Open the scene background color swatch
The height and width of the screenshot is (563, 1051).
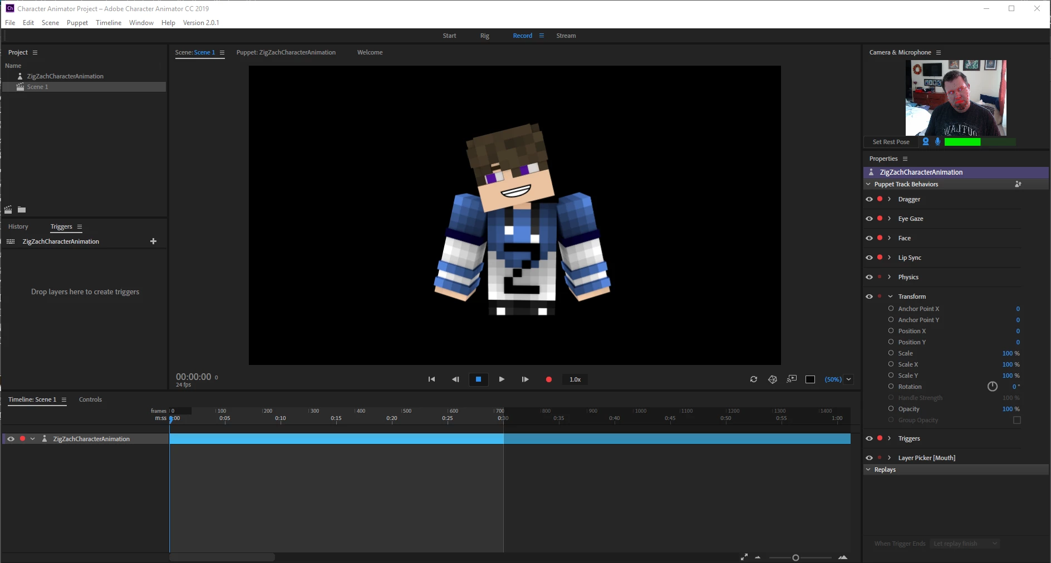click(811, 379)
